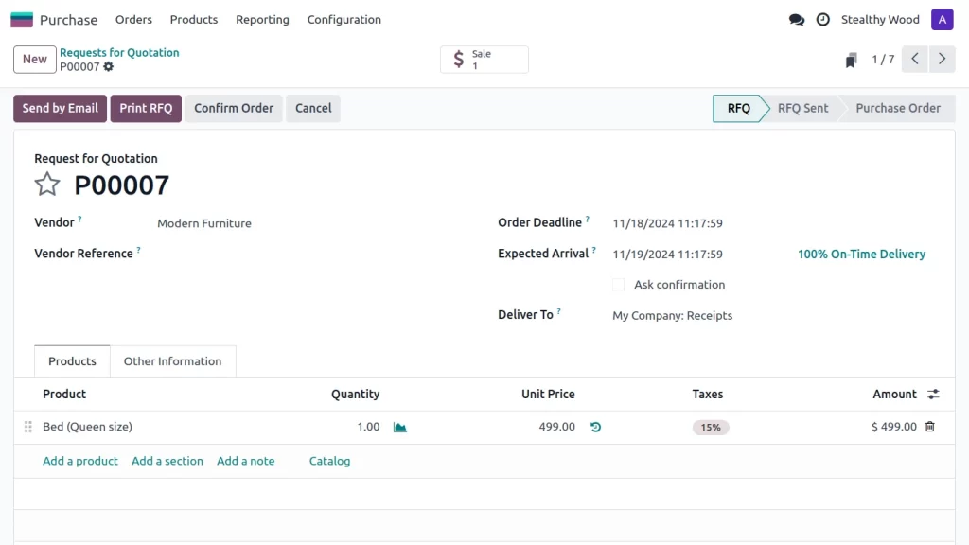
Task: Switch to the Other Information tab
Action: pos(172,361)
